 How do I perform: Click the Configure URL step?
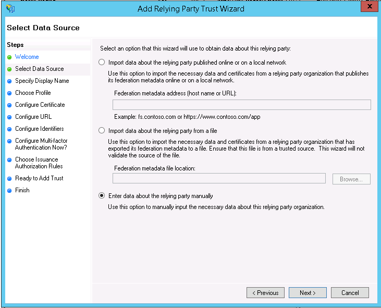pos(33,117)
